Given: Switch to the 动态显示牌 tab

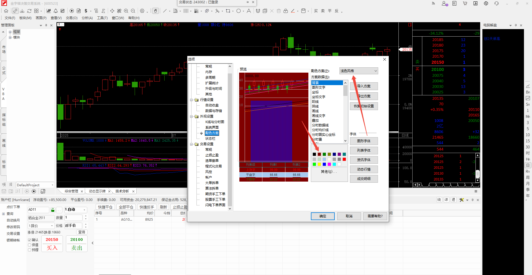Looking at the screenshot, I should 97,191.
